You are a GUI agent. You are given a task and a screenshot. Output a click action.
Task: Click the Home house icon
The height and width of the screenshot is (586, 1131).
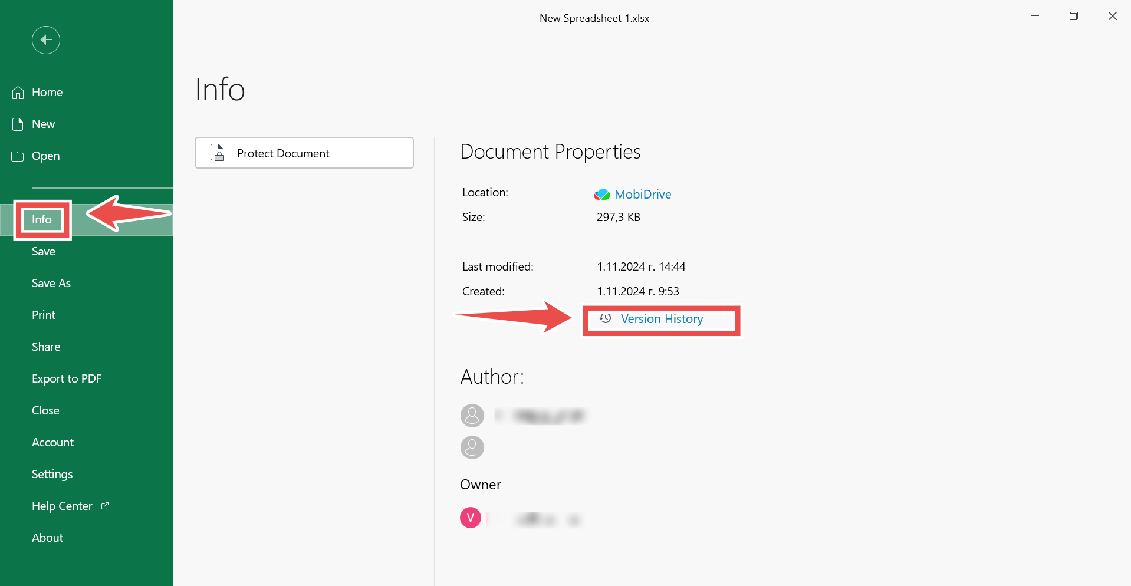coord(18,93)
